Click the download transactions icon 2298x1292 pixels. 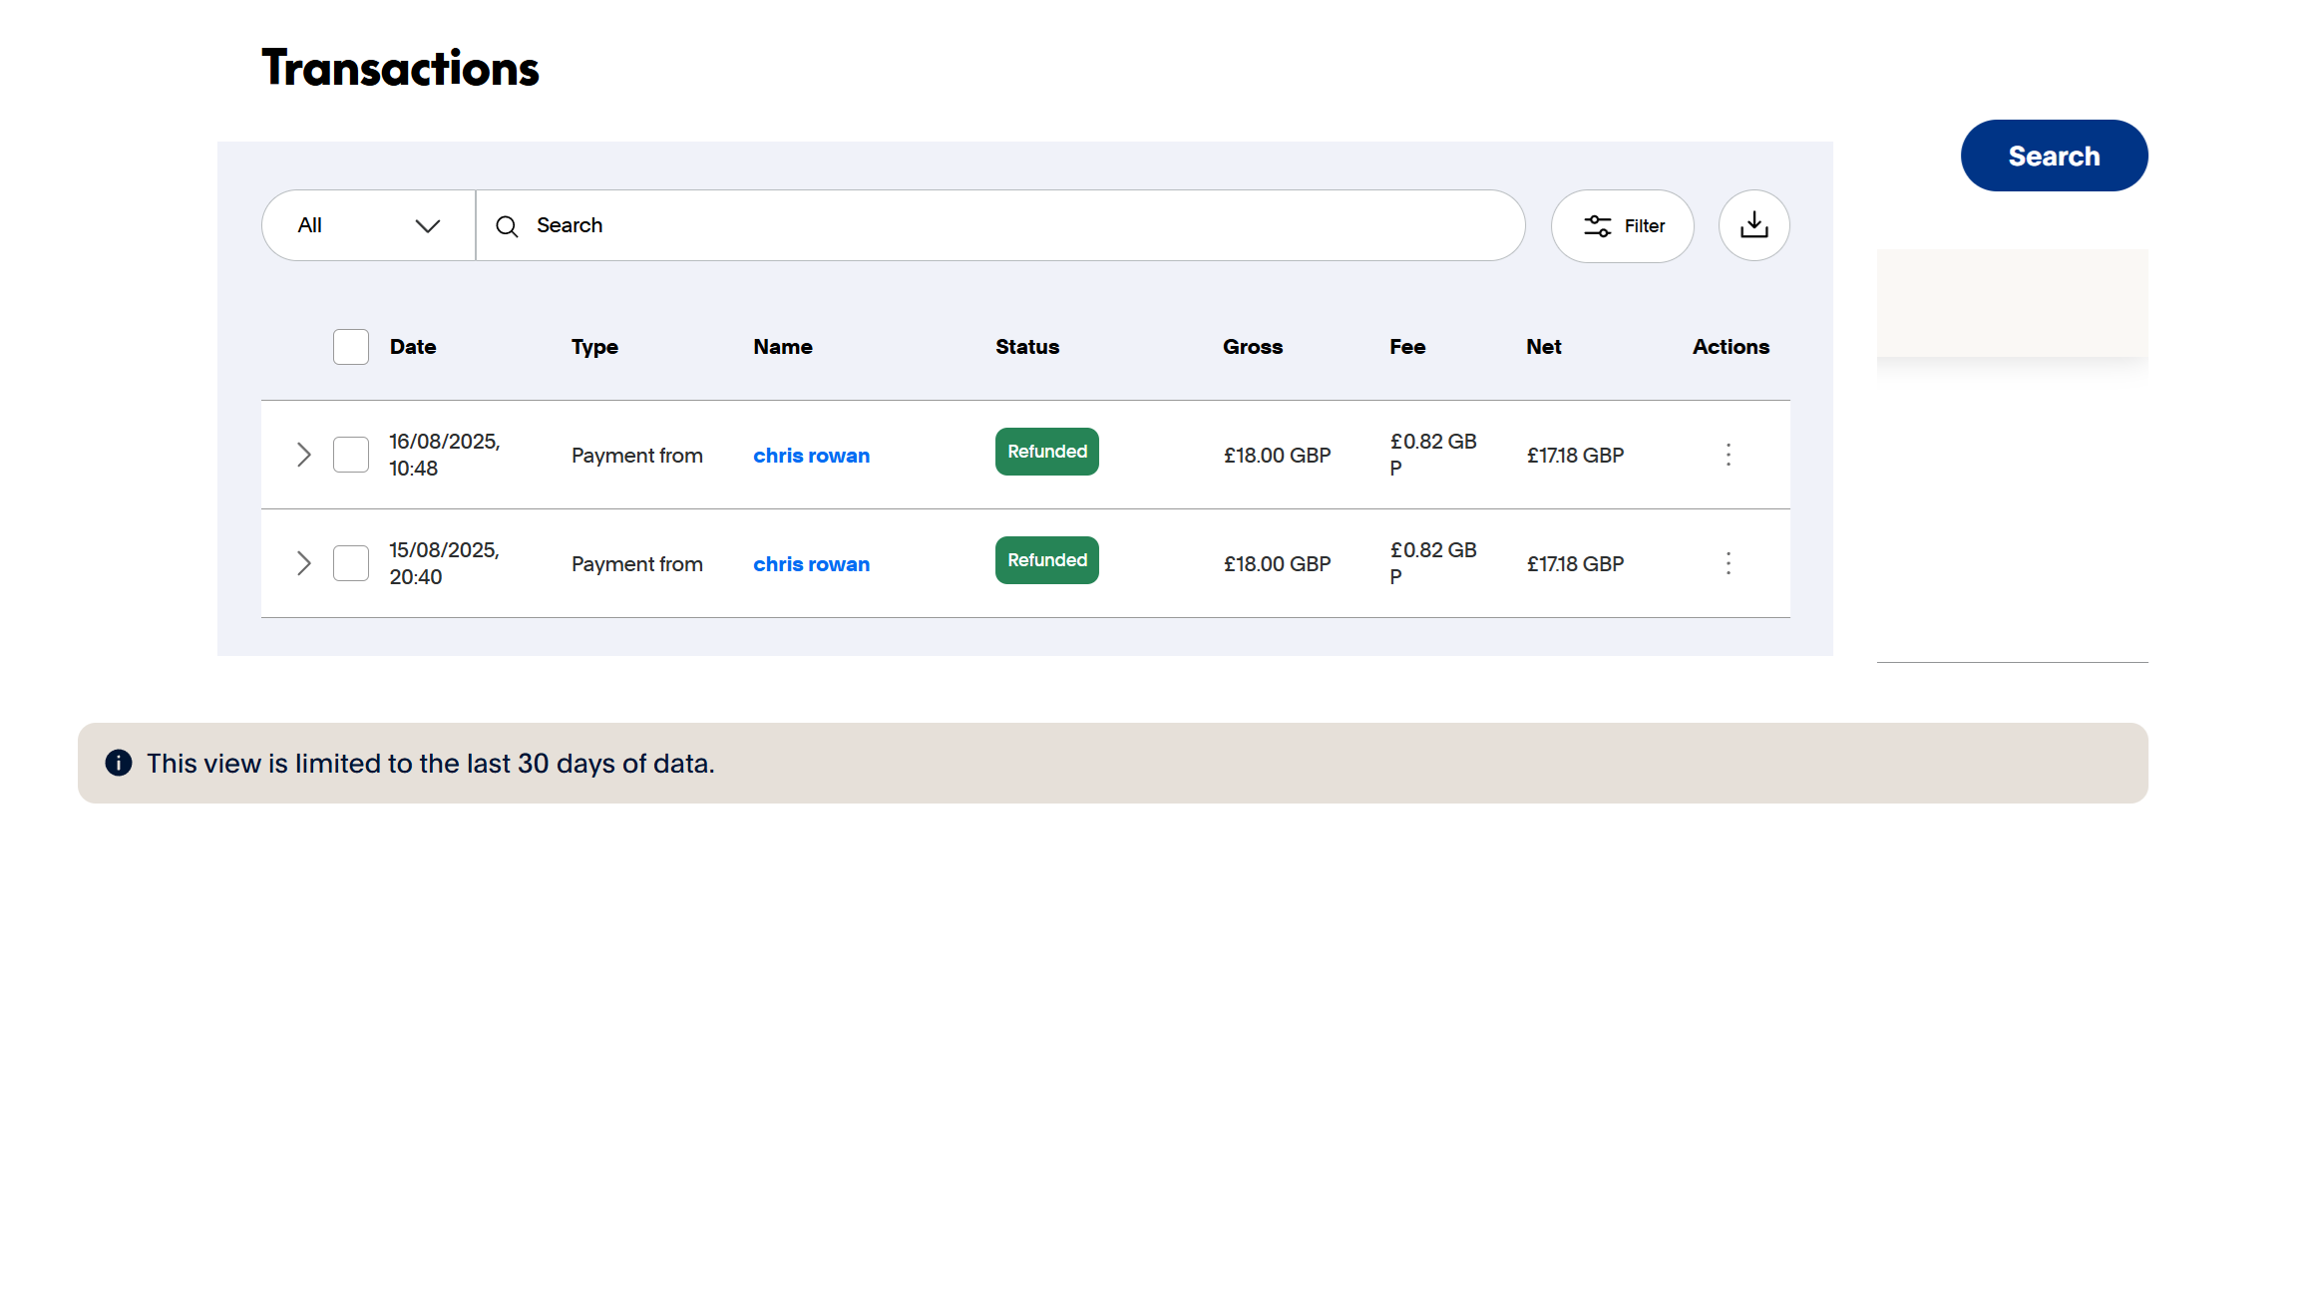[1753, 225]
